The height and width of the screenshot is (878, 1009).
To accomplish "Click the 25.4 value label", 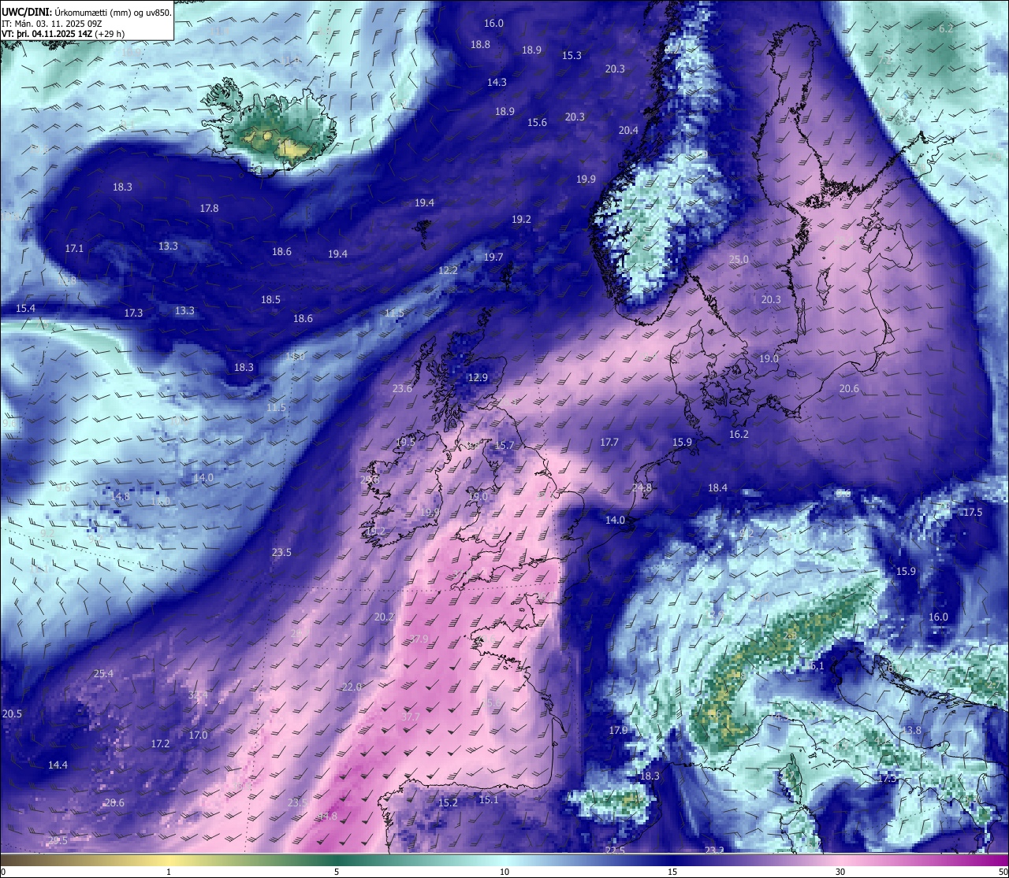I will [103, 674].
